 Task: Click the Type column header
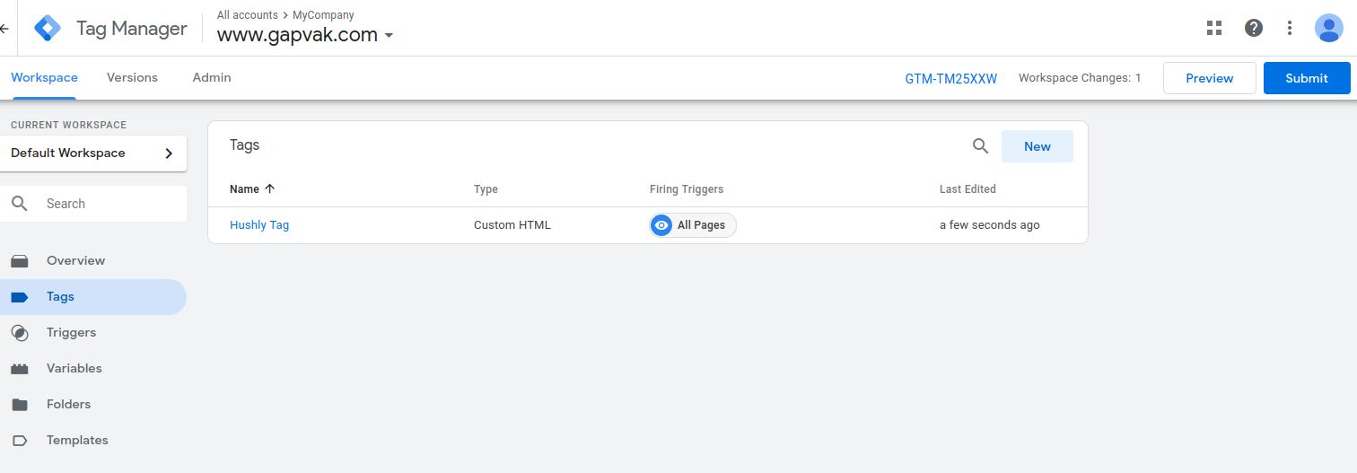[486, 189]
